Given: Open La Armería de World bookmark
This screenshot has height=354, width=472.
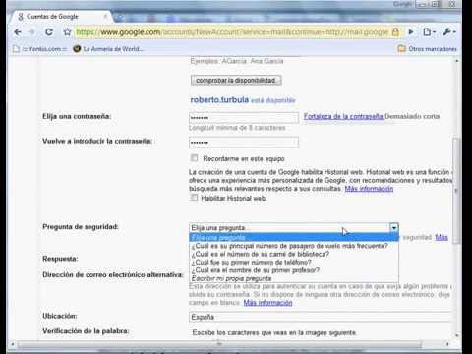Looking at the screenshot, I should point(108,49).
